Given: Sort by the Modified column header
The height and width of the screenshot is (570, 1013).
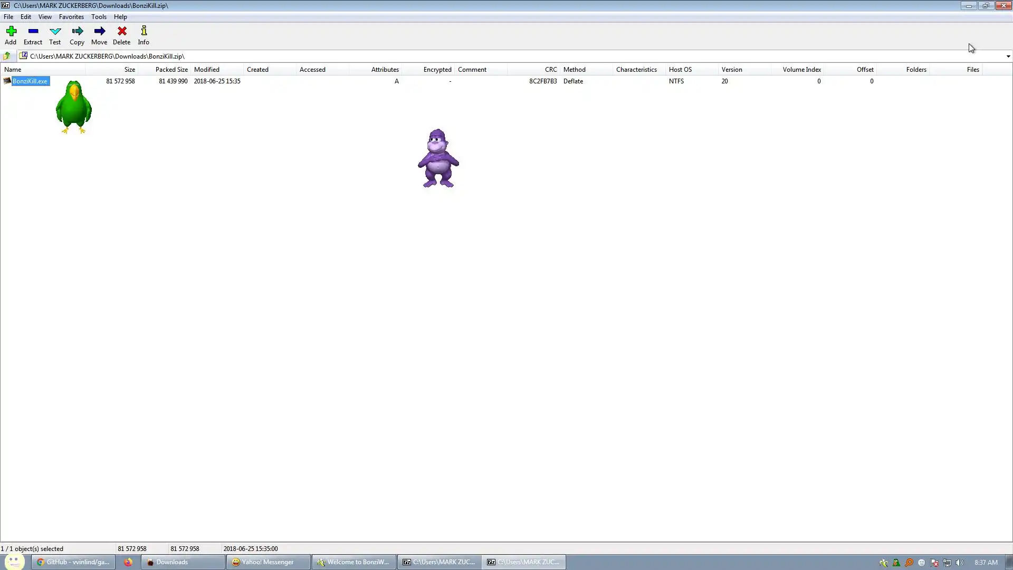Looking at the screenshot, I should pyautogui.click(x=207, y=70).
